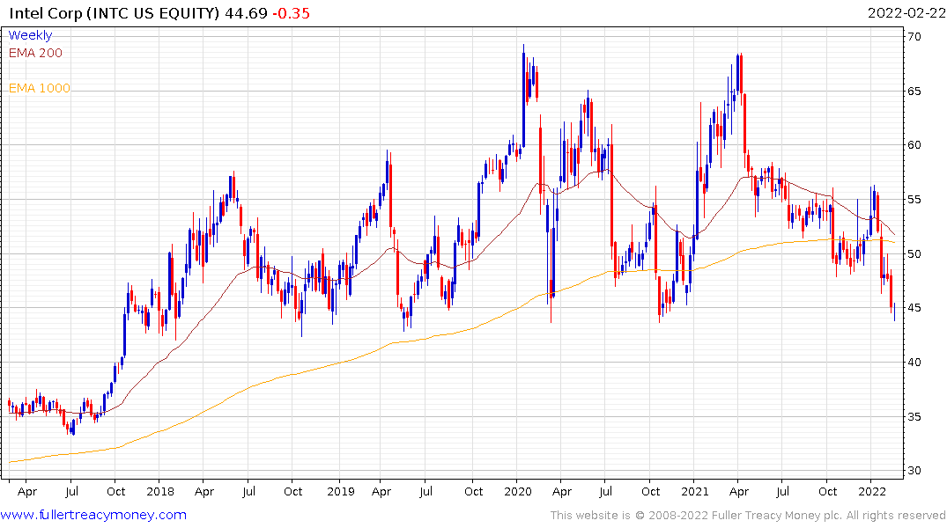This screenshot has height=528, width=947.
Task: Click the 2018 time axis label
Action: [160, 491]
